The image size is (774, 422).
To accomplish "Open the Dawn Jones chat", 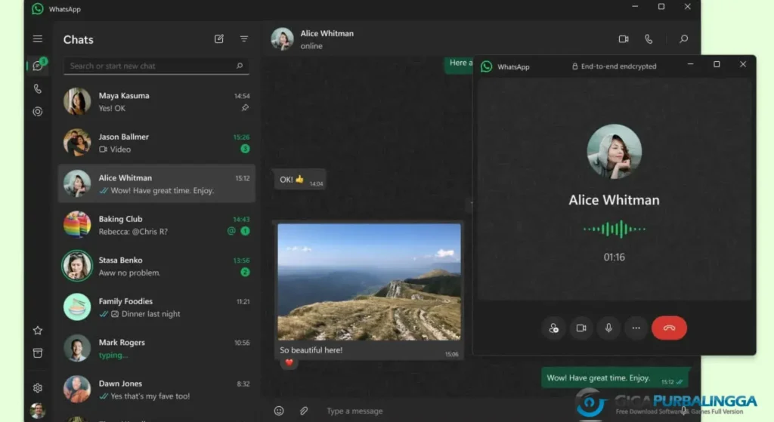I will (x=156, y=390).
